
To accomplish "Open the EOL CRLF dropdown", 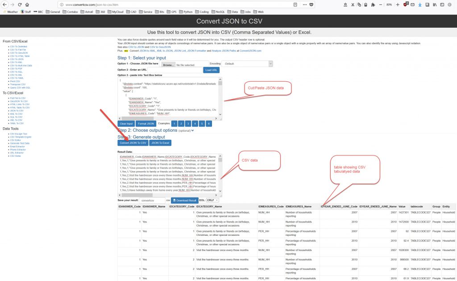I will (x=213, y=201).
